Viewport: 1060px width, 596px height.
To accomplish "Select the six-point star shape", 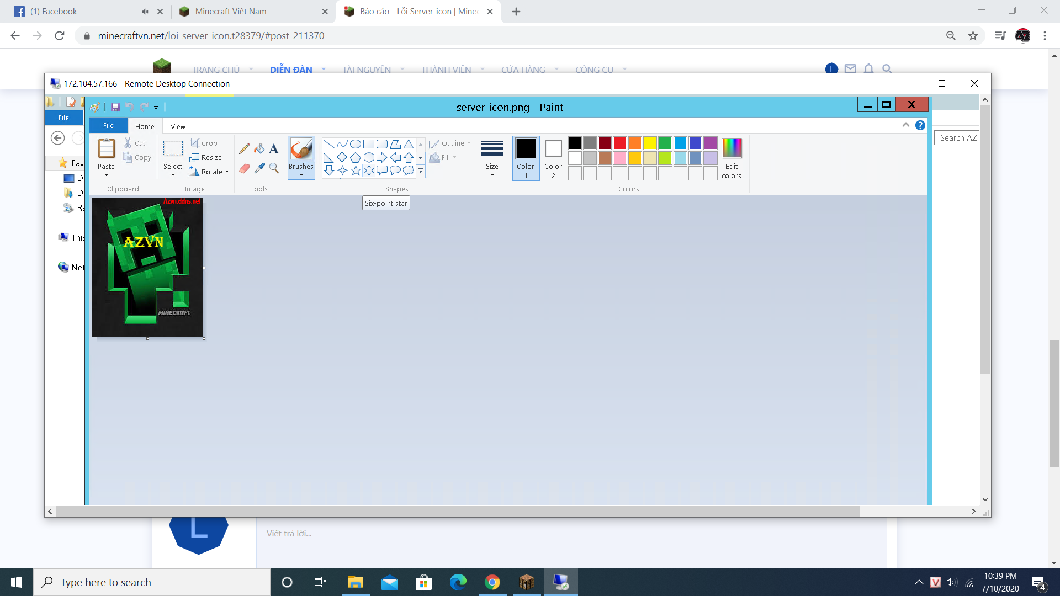I will (369, 171).
